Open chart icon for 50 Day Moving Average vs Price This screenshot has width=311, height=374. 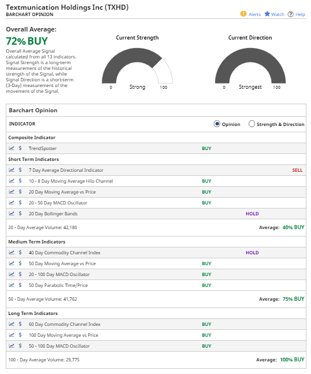click(11, 263)
